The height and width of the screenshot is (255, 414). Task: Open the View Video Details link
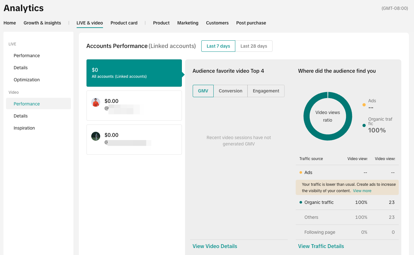(215, 246)
